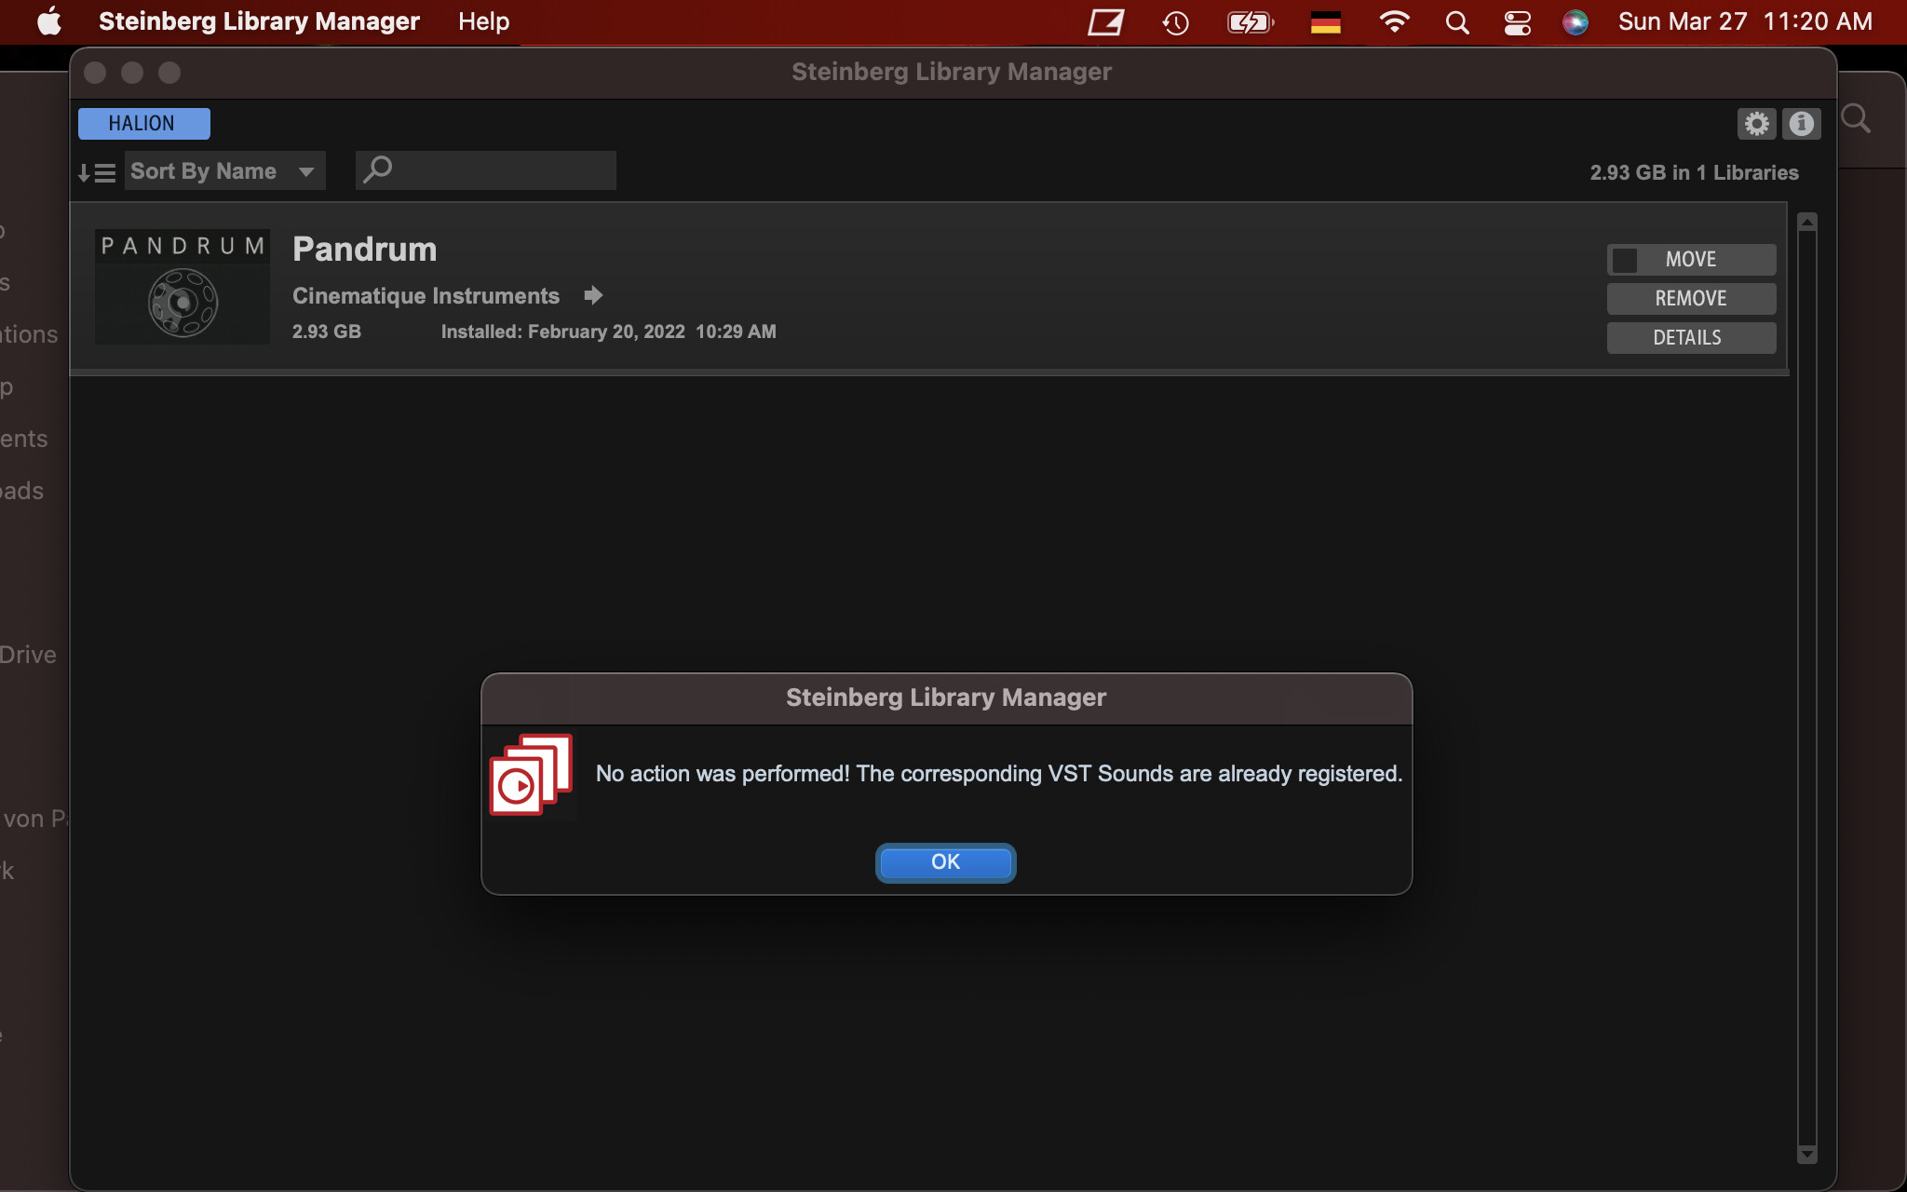Open Spotlight search in the menu bar
The width and height of the screenshot is (1907, 1192).
1457,22
